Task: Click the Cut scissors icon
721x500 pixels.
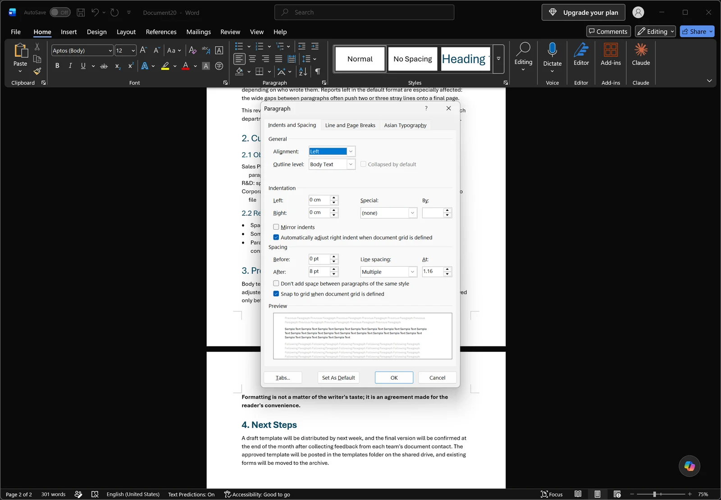Action: coord(37,47)
